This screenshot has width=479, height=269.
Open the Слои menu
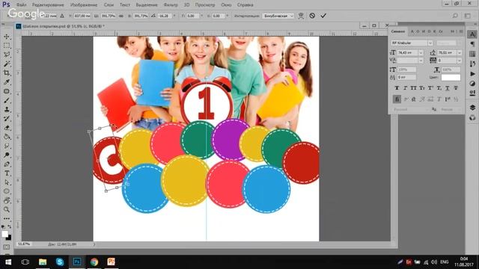[109, 5]
